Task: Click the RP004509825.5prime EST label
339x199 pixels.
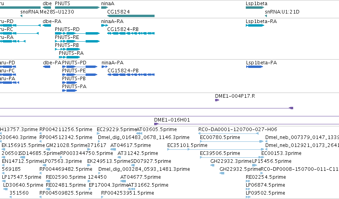Action: (66, 193)
